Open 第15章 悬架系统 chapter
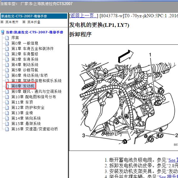 point(26,124)
